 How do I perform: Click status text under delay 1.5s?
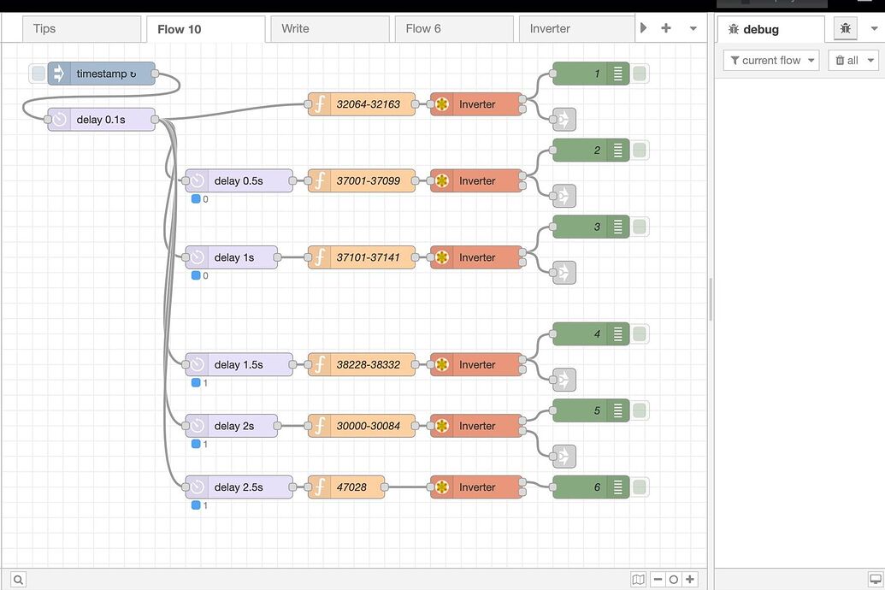[205, 383]
